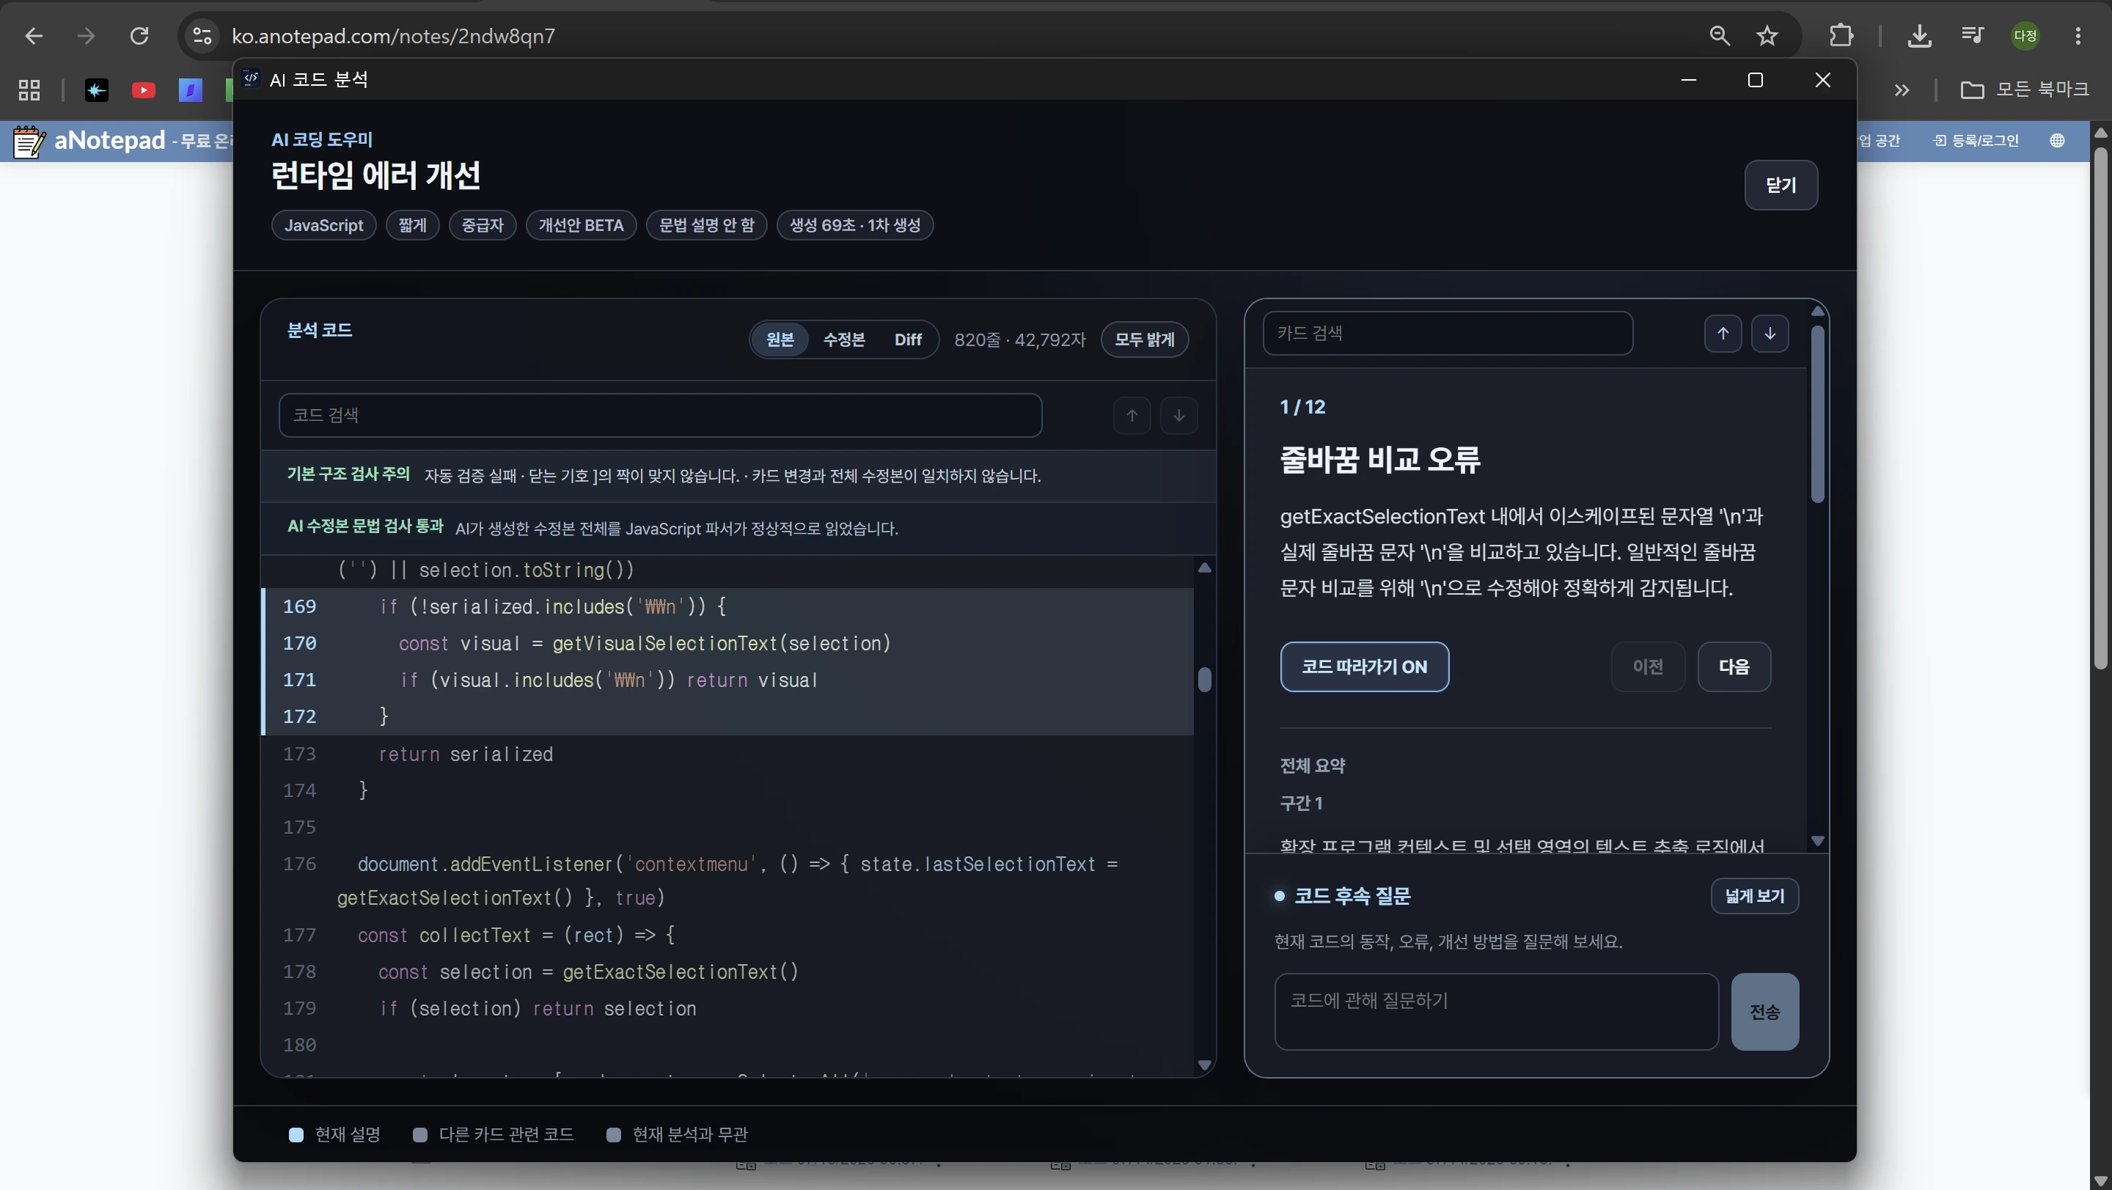Screen dimensions: 2112x1190
Task: Toggle the 코드 따라가기 ON button
Action: coord(1364,666)
